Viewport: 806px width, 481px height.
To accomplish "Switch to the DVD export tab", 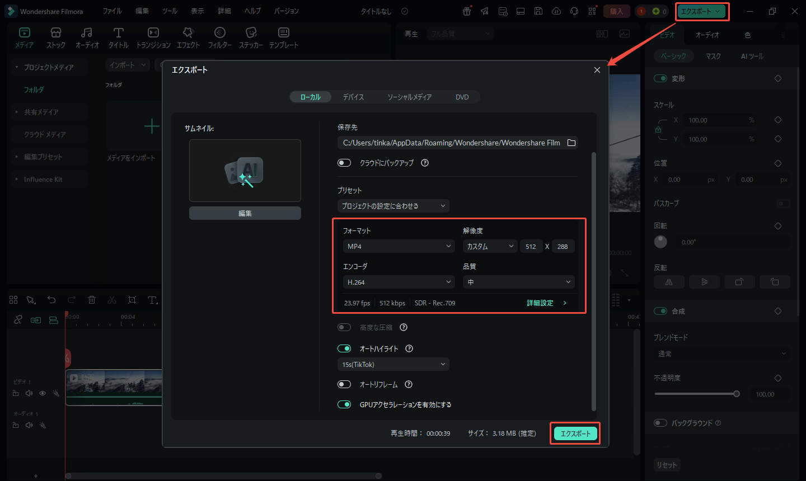I will coord(462,97).
